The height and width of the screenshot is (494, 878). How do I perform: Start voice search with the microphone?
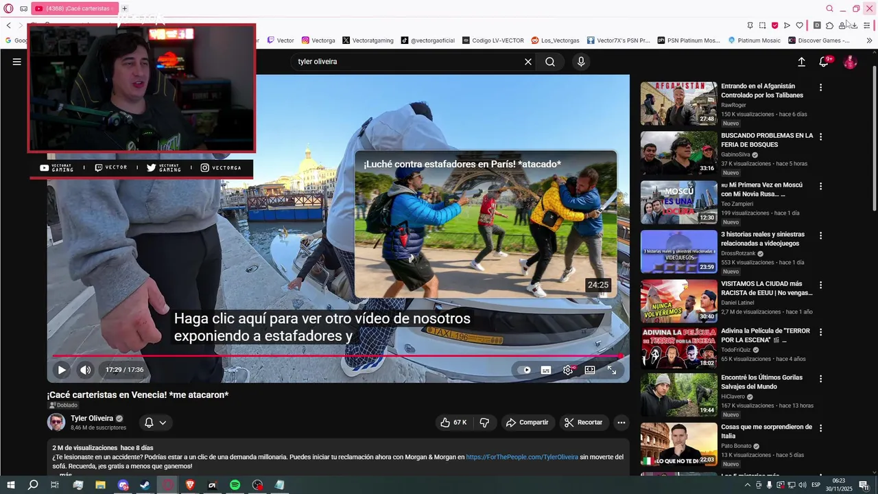click(x=581, y=62)
